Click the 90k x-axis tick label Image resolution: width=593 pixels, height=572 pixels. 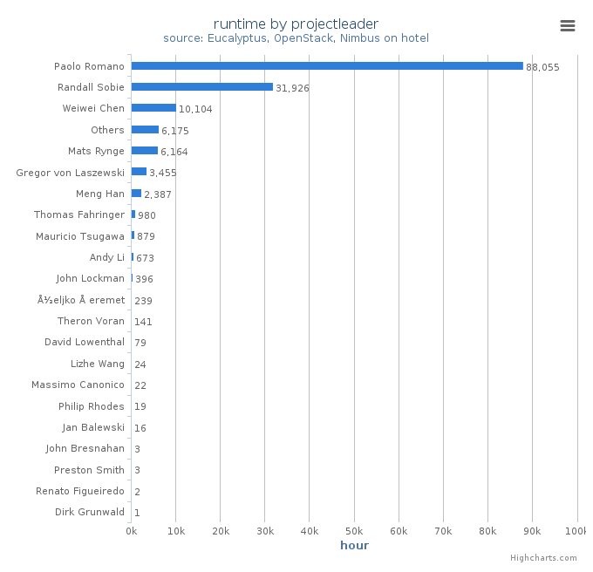point(532,531)
